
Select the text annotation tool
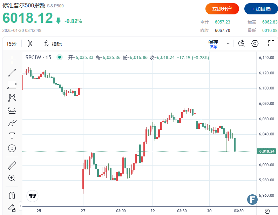click(12, 136)
